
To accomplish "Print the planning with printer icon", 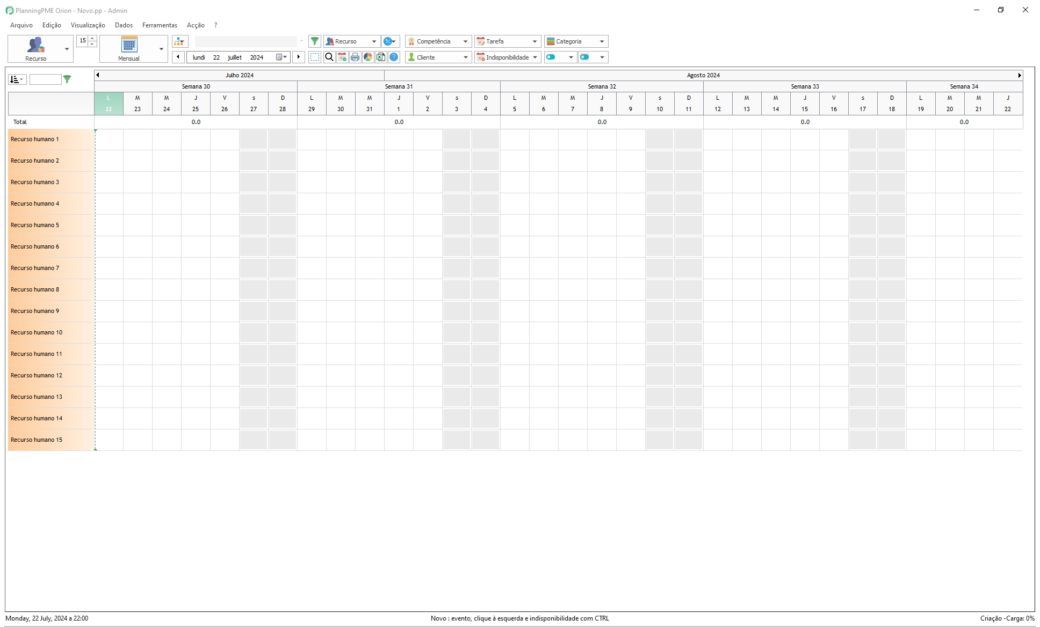I will 355,57.
